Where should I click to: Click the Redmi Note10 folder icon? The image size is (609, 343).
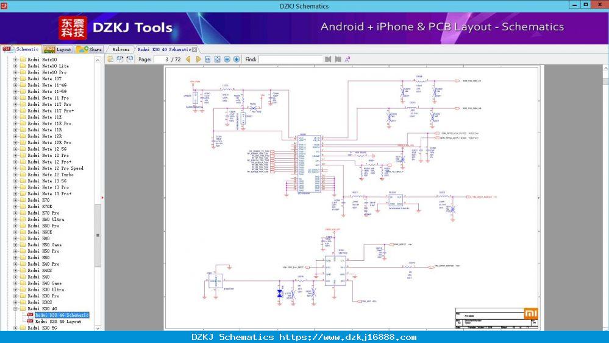[x=23, y=60]
